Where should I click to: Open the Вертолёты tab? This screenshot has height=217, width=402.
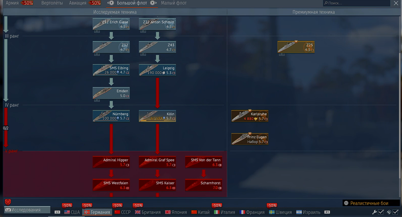pos(52,3)
